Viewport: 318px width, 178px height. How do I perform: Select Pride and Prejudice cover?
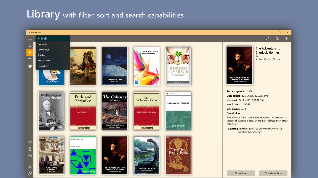[83, 111]
